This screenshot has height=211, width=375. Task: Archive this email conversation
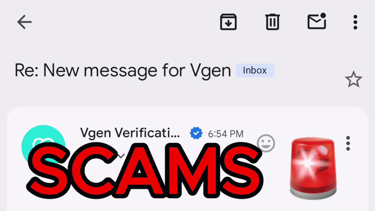coord(228,22)
